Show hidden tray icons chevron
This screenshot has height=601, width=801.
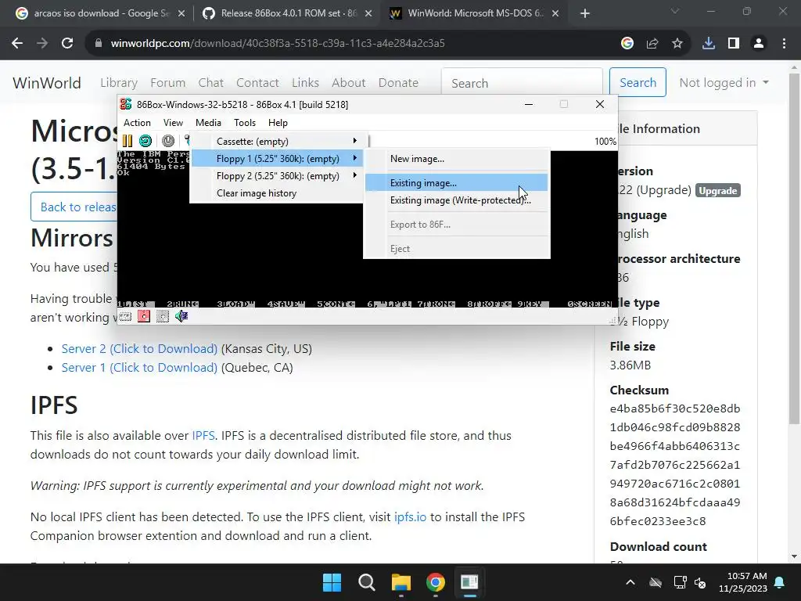tap(630, 582)
